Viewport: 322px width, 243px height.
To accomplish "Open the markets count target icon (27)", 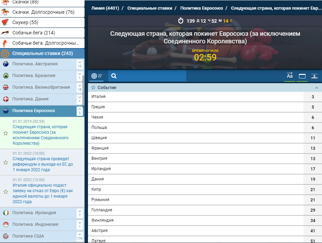I will [x=97, y=76].
